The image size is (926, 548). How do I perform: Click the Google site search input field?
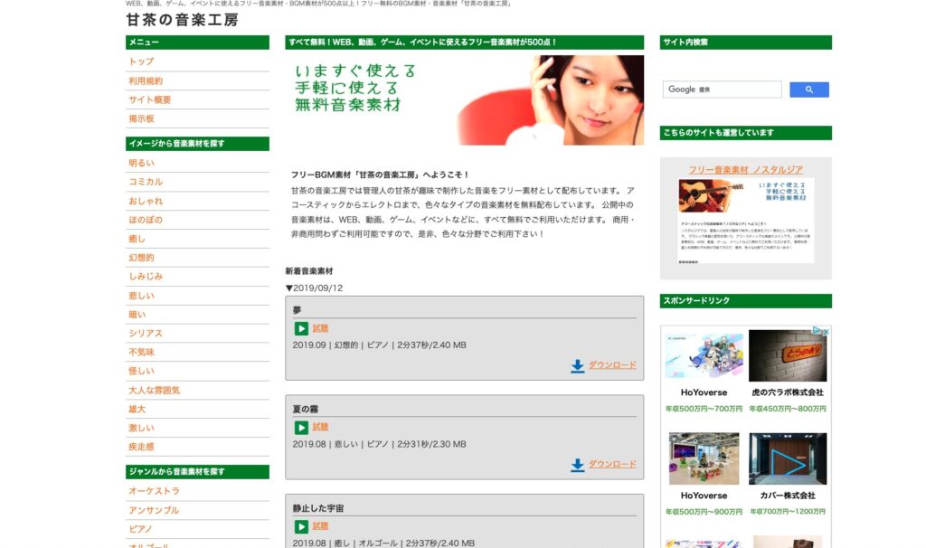(x=722, y=90)
